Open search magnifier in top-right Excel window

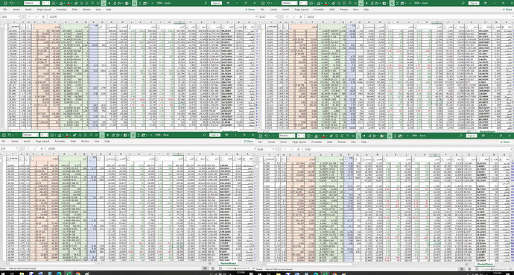tap(463, 3)
